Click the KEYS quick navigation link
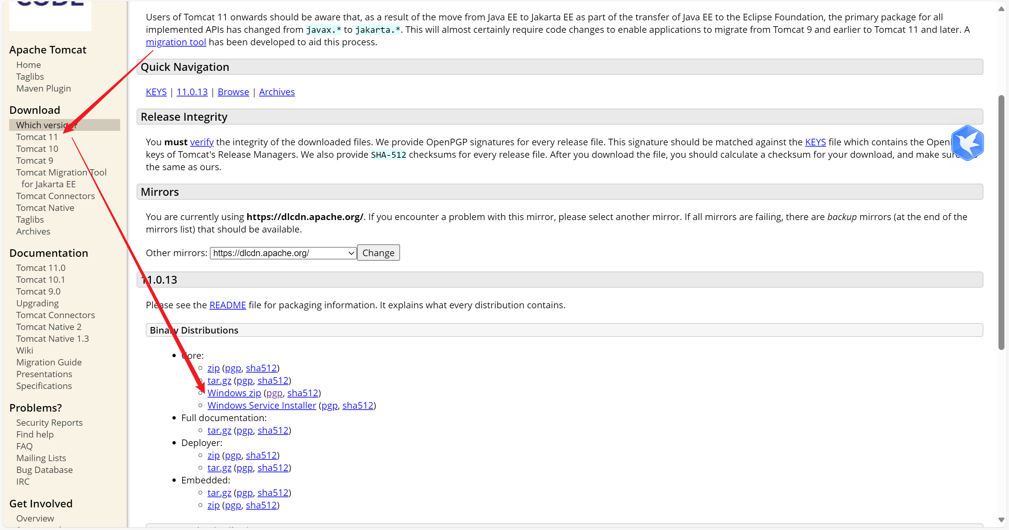 click(x=156, y=92)
